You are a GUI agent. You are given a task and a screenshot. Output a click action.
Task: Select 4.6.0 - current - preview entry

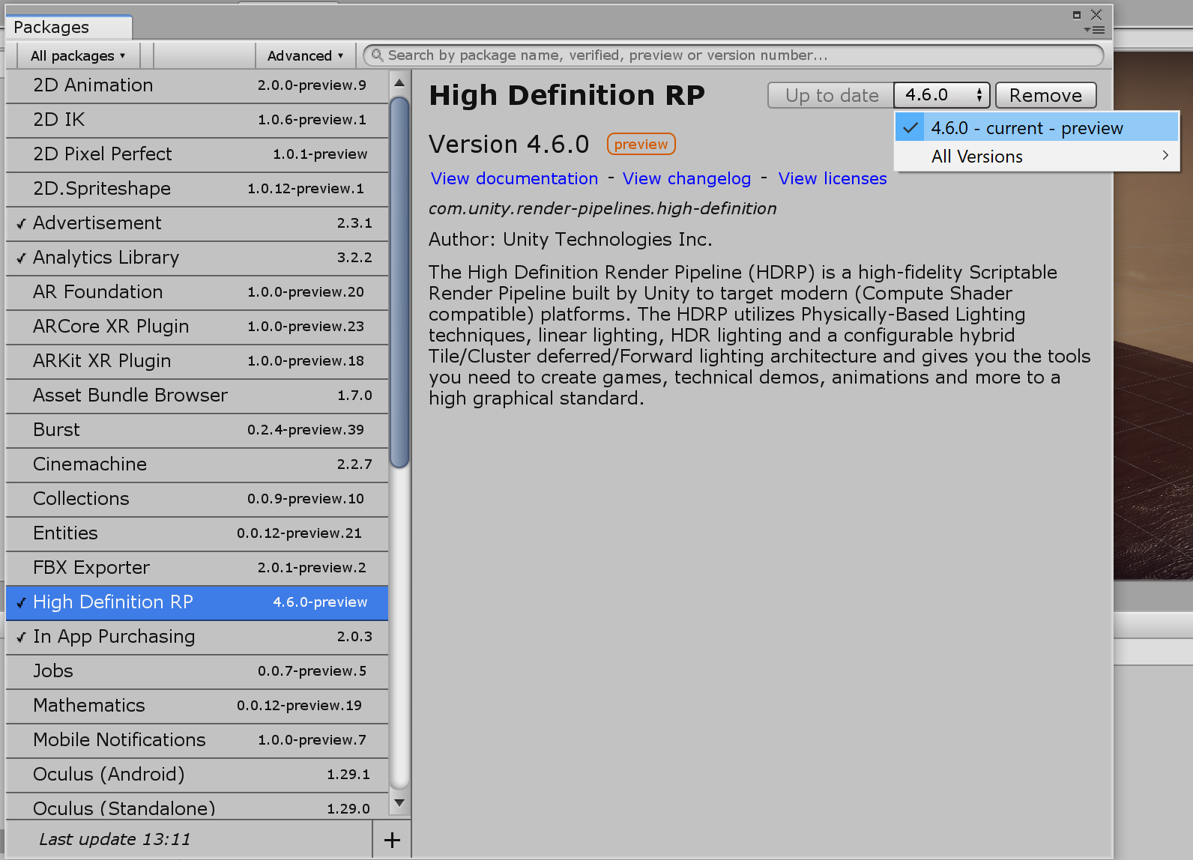click(x=1036, y=127)
